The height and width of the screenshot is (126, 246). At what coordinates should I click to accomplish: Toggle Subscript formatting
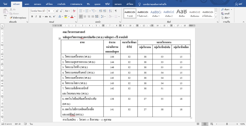pos(50,16)
